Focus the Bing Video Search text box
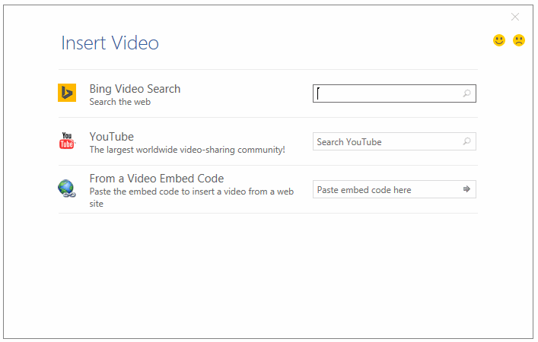The image size is (538, 342). coord(388,93)
